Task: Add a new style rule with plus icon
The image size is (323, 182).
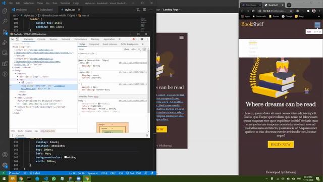Action: point(139,50)
